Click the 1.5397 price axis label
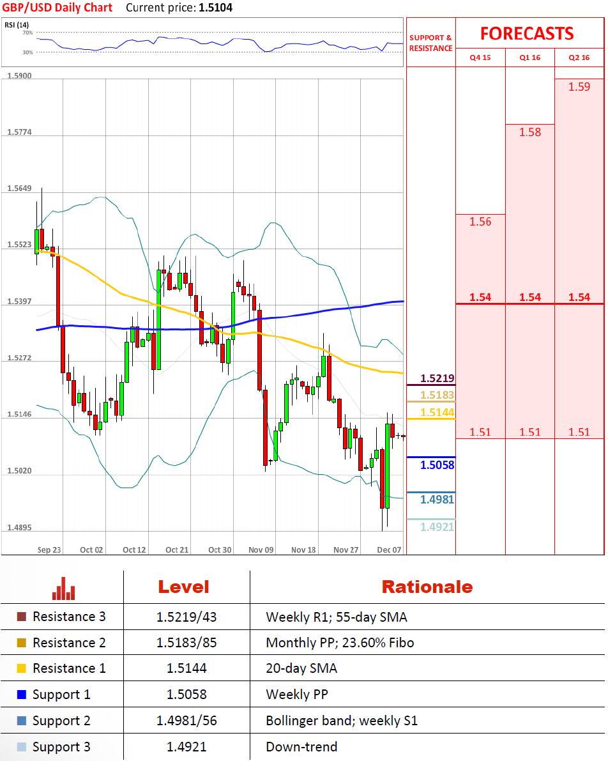Viewport: 608px width, 761px height. (x=19, y=302)
